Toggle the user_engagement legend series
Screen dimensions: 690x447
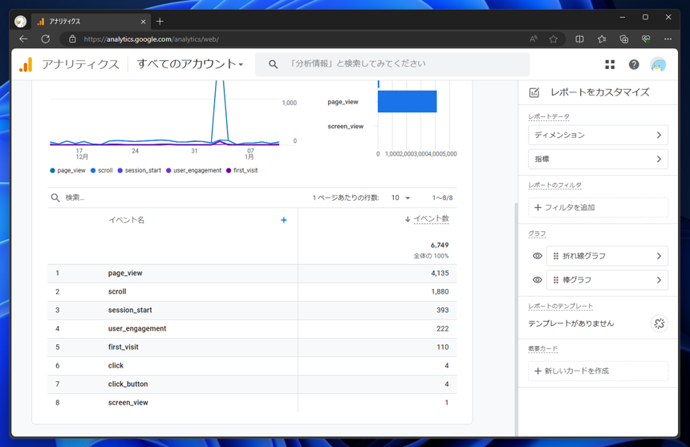(193, 171)
